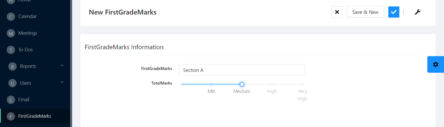Set TotalMarks slider to High
The width and height of the screenshot is (444, 127).
point(272,84)
